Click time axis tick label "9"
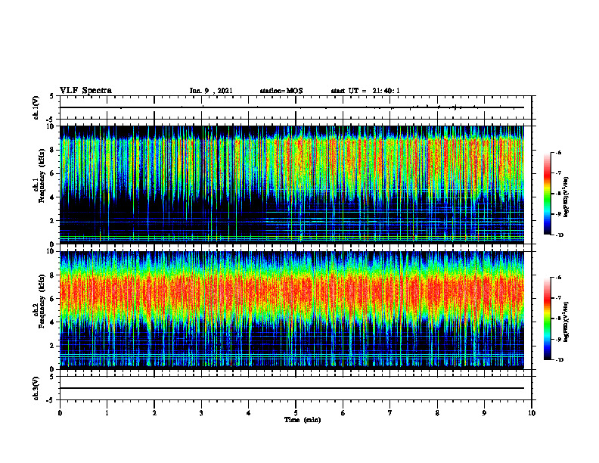599x463 pixels. coord(484,413)
